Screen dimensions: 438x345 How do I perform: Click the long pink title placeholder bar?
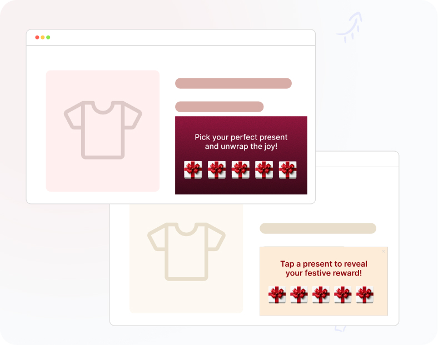(x=233, y=83)
